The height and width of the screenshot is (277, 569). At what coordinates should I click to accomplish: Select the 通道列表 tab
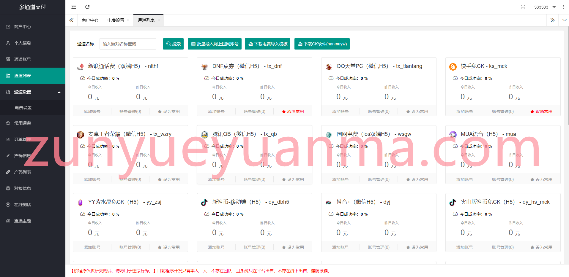point(146,20)
